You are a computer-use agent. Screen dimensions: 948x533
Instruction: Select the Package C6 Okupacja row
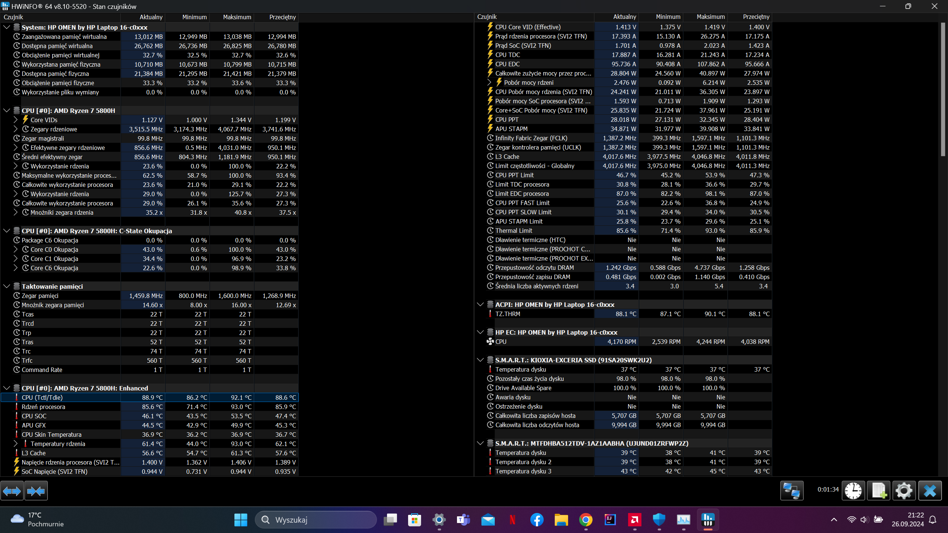(x=150, y=240)
